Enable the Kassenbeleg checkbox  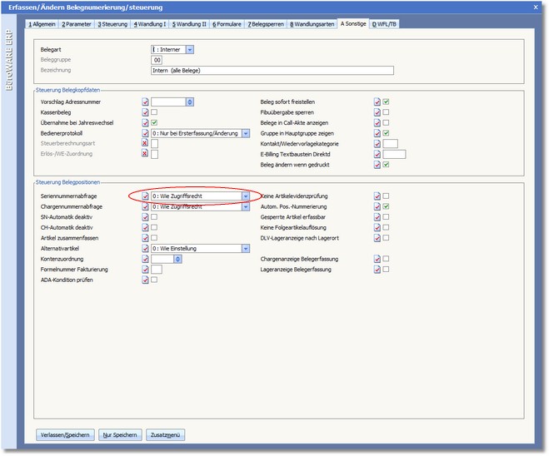coord(155,112)
